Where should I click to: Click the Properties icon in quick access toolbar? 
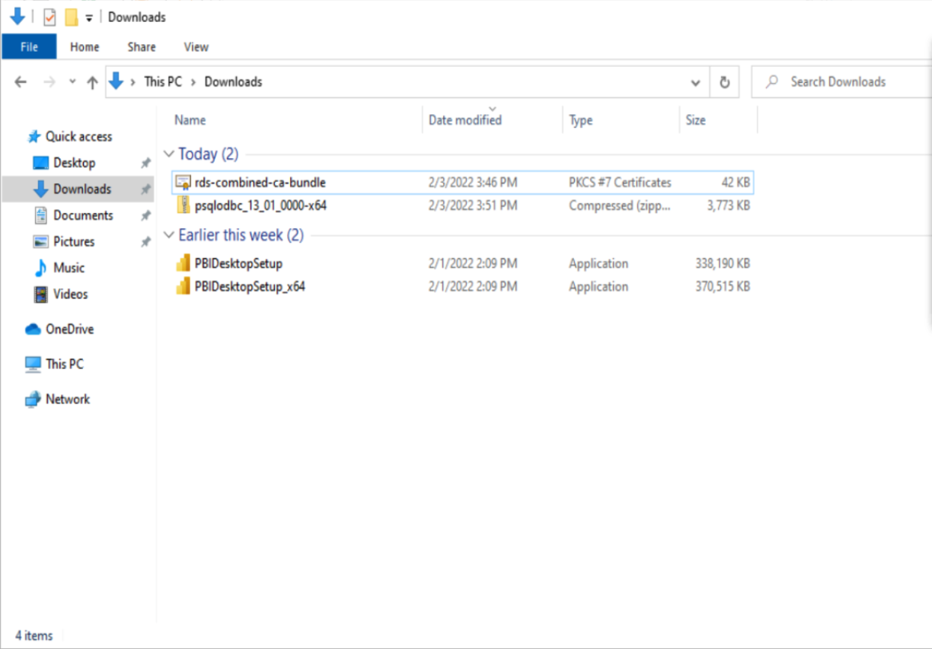pyautogui.click(x=49, y=17)
